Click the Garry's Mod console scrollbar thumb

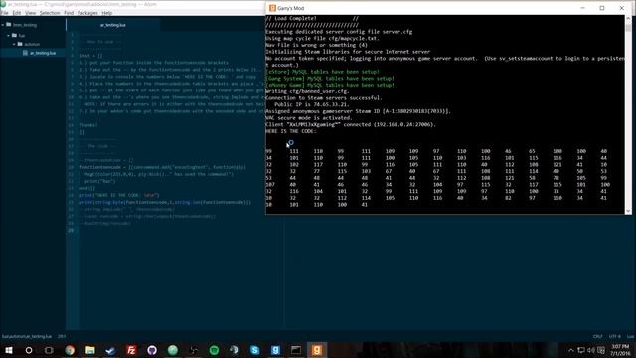[x=628, y=28]
